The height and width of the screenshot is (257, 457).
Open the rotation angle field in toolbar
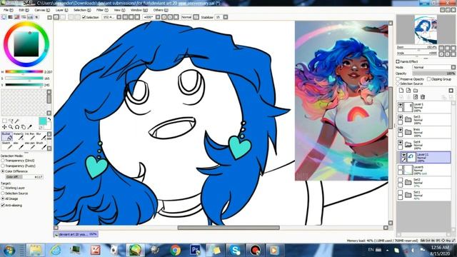click(x=149, y=17)
